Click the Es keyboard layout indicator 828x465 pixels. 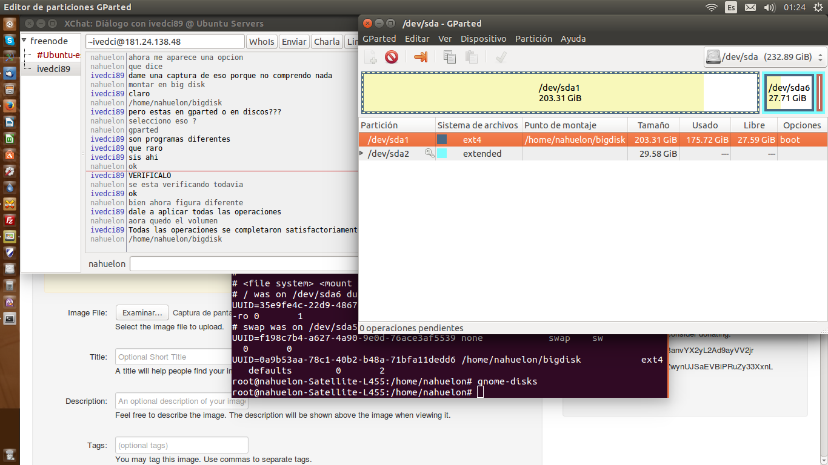tap(731, 7)
